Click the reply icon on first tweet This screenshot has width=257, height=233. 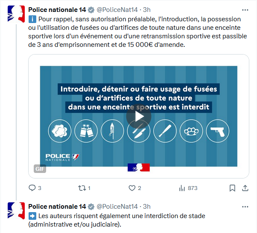point(32,188)
